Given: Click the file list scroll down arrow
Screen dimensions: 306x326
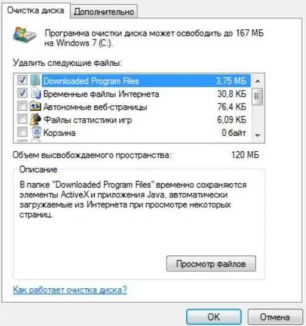Looking at the screenshot, I should tap(257, 135).
